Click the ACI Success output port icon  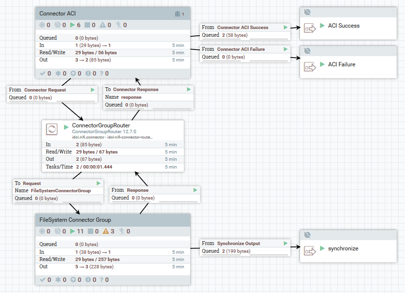click(309, 29)
